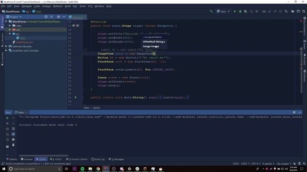Select the Main class in project tree
Viewport: 307px width, 172px height.
point(23,38)
